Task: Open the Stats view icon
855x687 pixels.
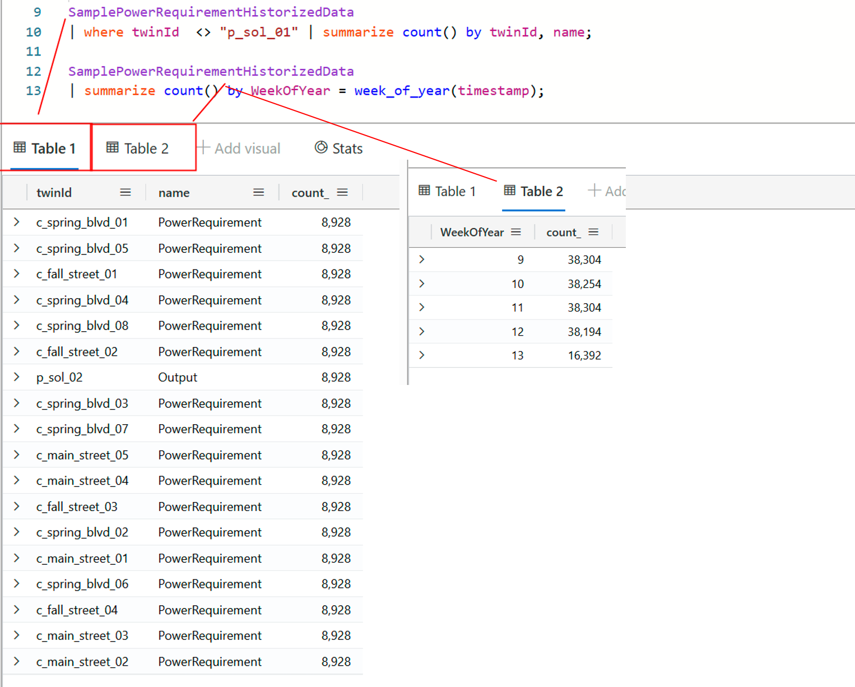Action: click(321, 148)
